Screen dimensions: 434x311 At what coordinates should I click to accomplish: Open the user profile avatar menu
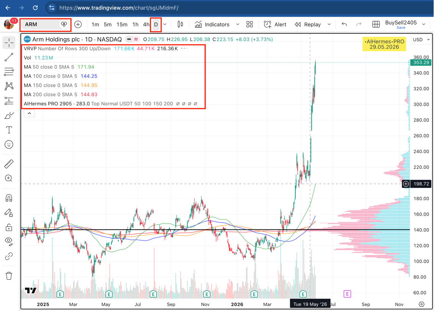coord(9,24)
